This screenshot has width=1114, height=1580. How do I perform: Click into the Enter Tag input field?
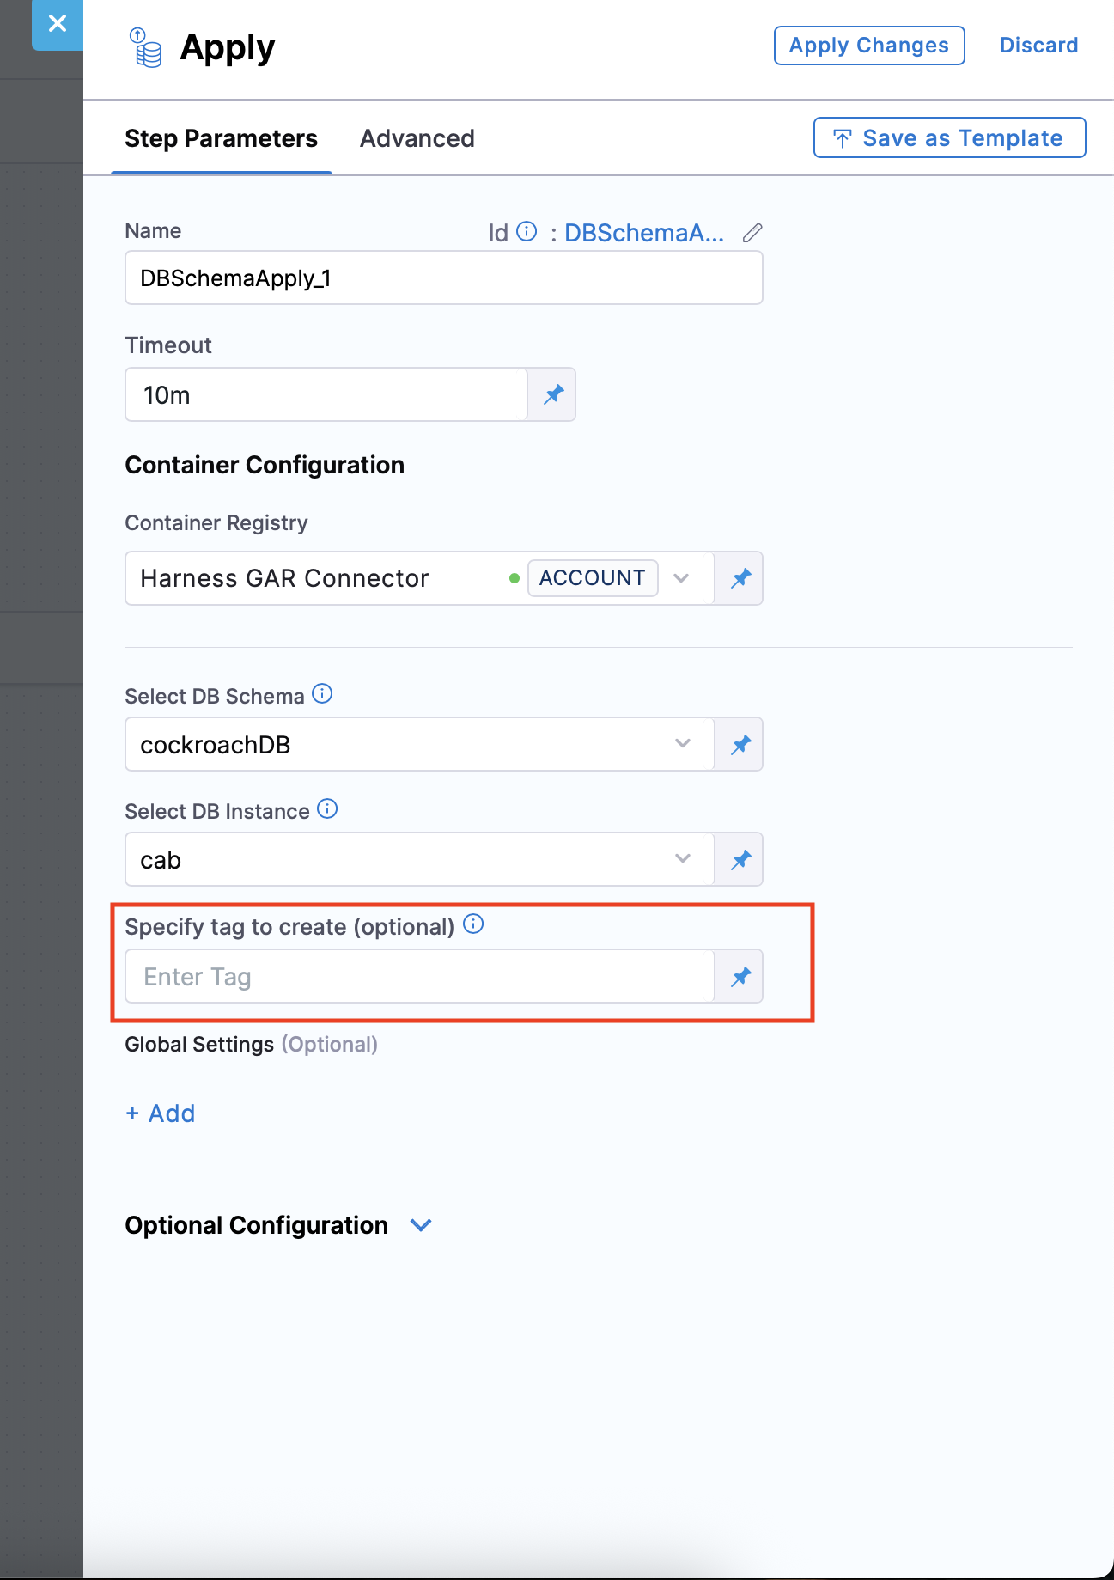click(x=419, y=977)
